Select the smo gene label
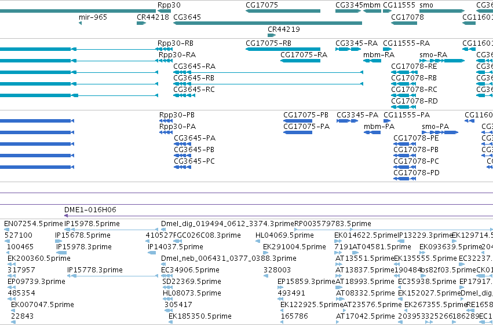The width and height of the screenshot is (493, 325). click(x=426, y=5)
